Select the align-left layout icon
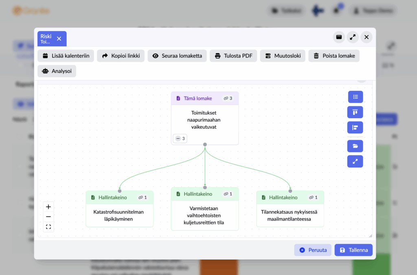417x275 pixels. [355, 128]
